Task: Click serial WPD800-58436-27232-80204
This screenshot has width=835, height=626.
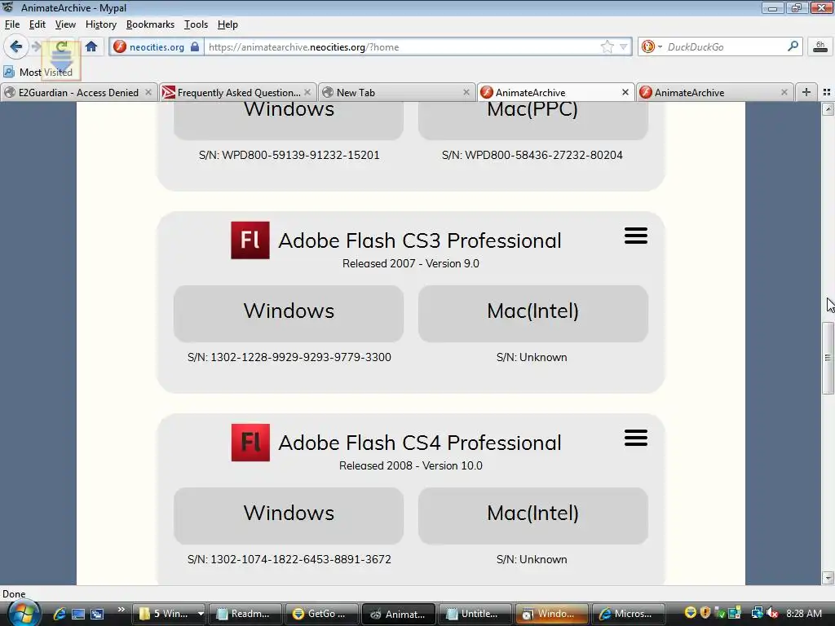Action: [544, 155]
